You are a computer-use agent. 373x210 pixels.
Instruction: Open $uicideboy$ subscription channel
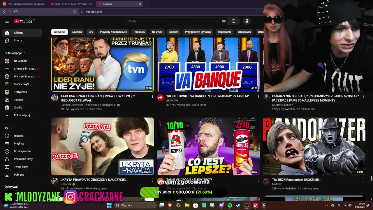tap(22, 84)
